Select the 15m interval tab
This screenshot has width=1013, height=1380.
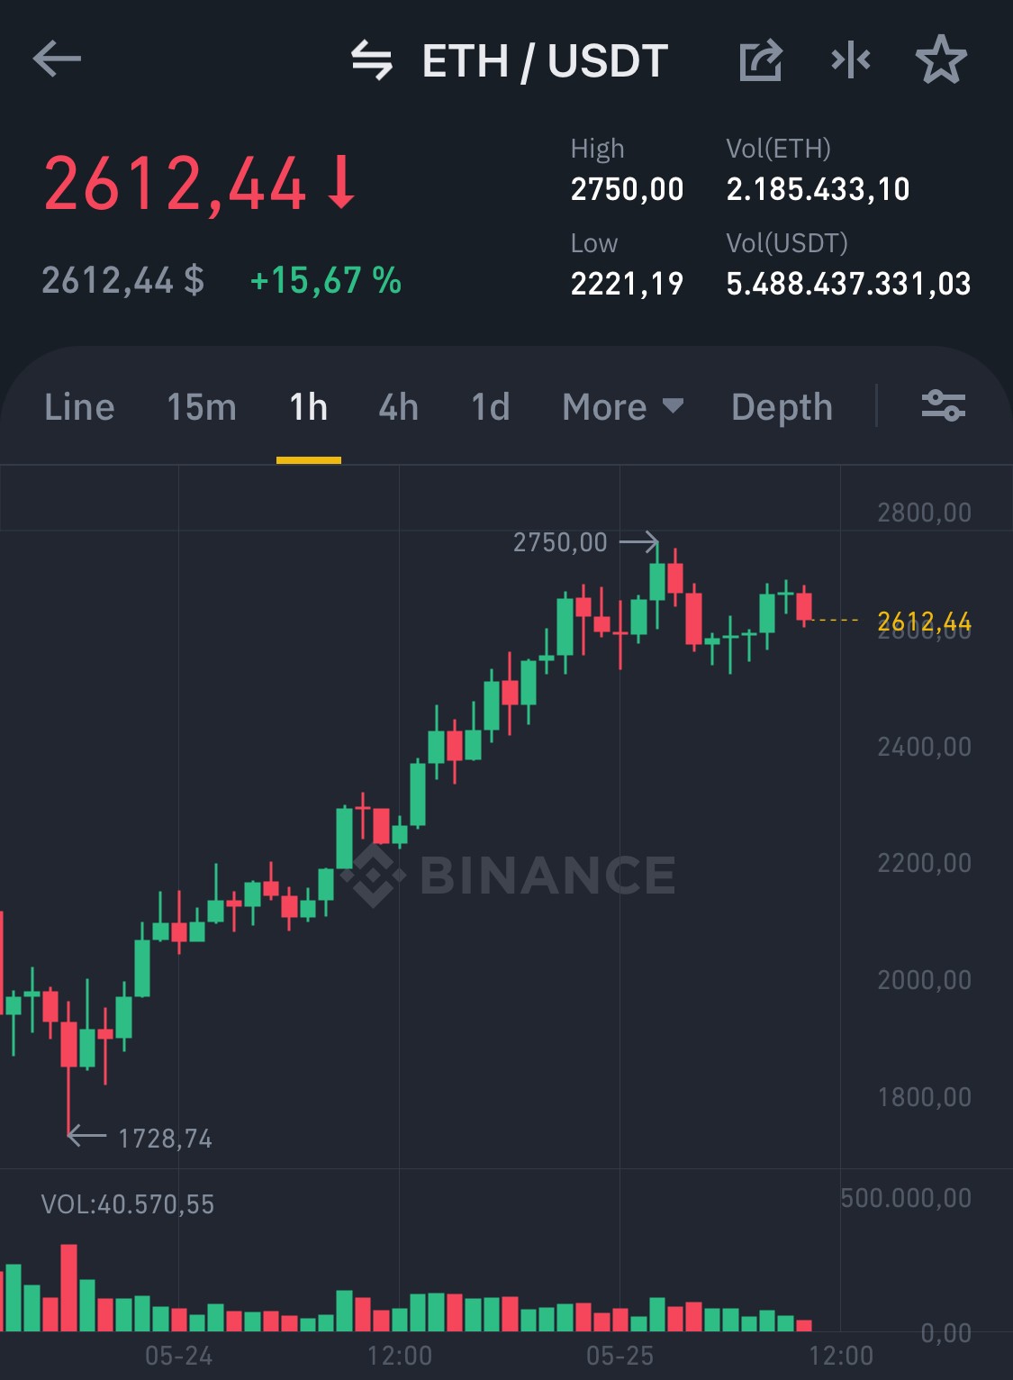point(202,407)
